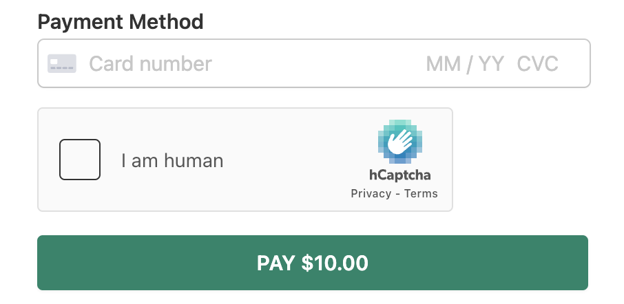The width and height of the screenshot is (624, 304).
Task: Submit payment with the green pay button
Action: pos(313,263)
